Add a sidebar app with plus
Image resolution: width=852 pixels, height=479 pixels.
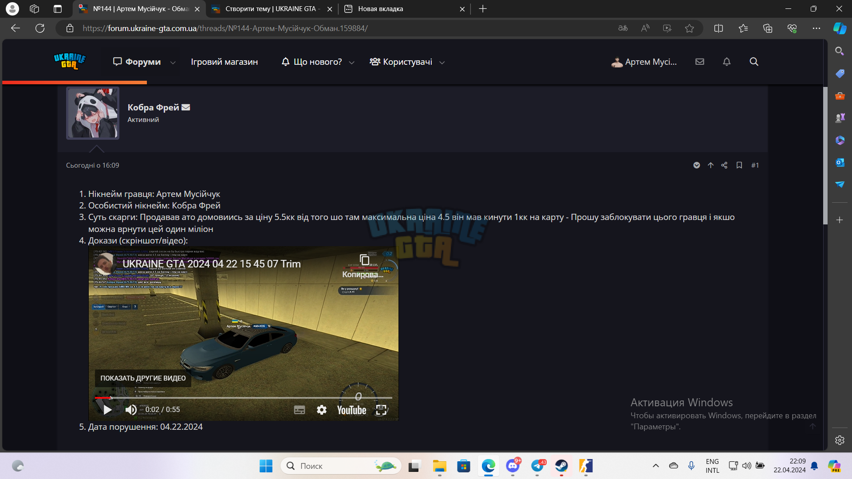pyautogui.click(x=840, y=220)
